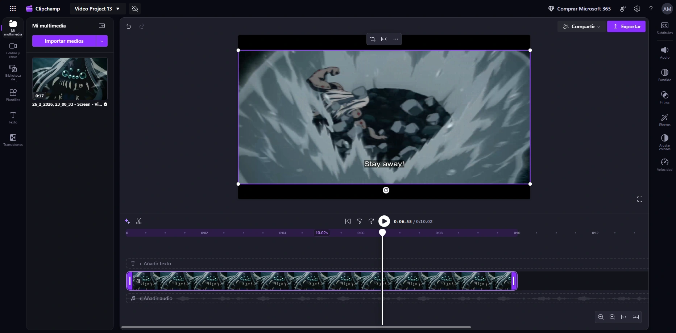
Task: Open the Ajustar colores panel
Action: [665, 142]
